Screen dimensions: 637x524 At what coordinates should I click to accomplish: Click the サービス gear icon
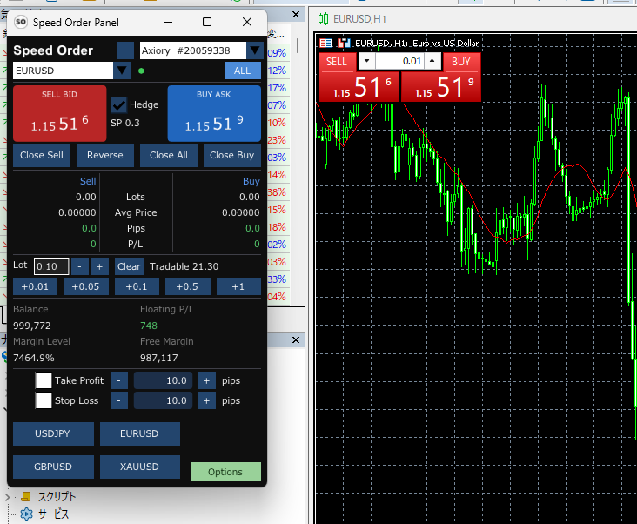click(26, 514)
